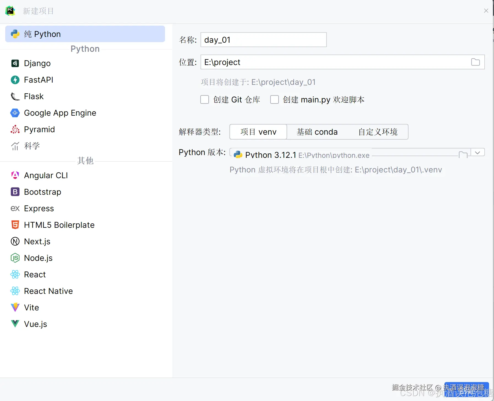Choose the Google App Engine icon
The width and height of the screenshot is (494, 401).
pos(15,113)
